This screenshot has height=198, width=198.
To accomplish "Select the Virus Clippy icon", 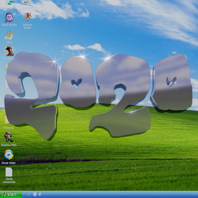I will (9, 35).
